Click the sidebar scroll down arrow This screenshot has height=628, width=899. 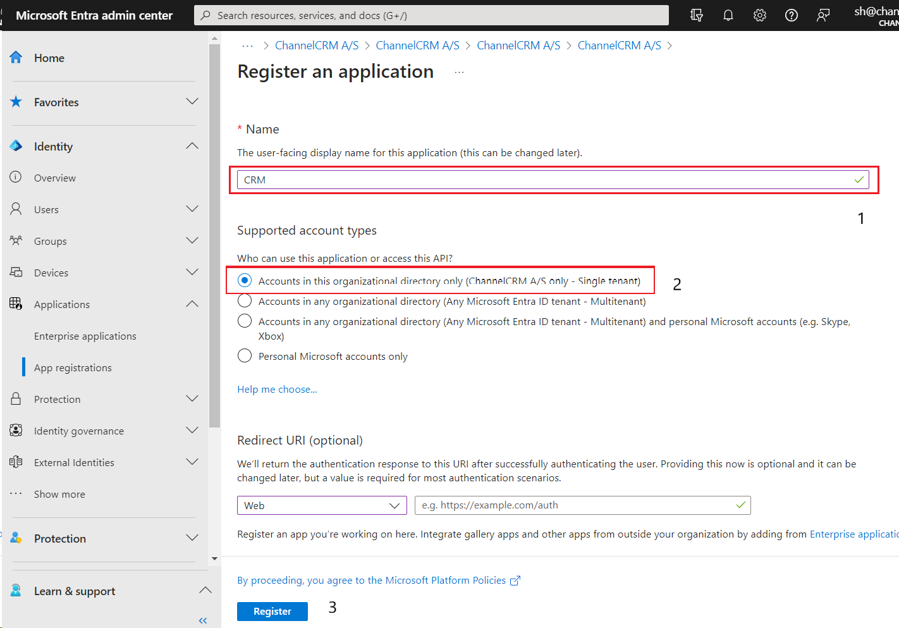pyautogui.click(x=214, y=559)
